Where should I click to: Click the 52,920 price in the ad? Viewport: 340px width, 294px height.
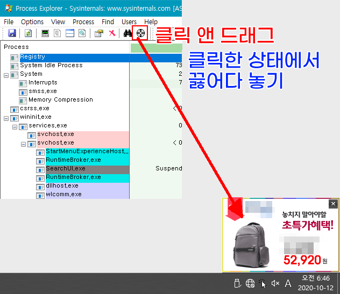(x=302, y=260)
